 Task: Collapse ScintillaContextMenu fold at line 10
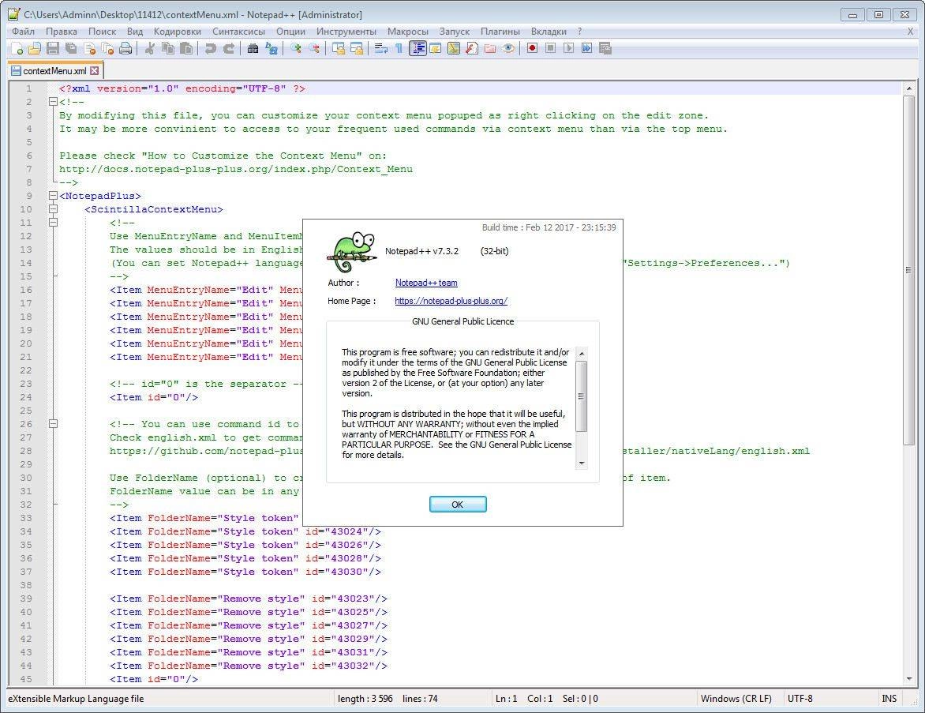53,209
